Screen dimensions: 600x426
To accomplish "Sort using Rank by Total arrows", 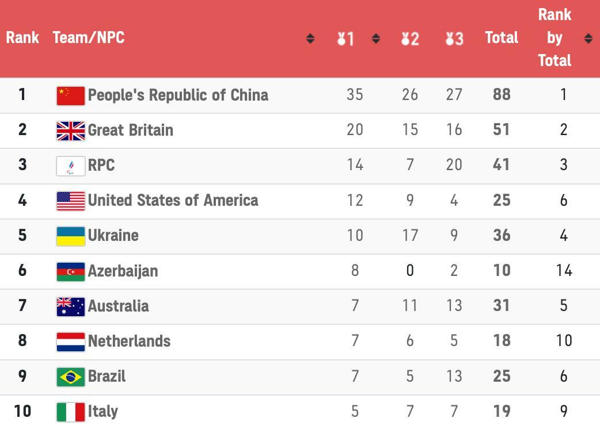I will pos(588,39).
